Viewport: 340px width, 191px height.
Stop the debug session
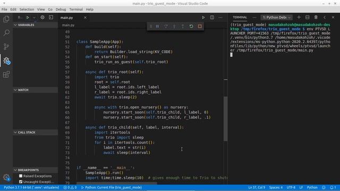click(200, 27)
